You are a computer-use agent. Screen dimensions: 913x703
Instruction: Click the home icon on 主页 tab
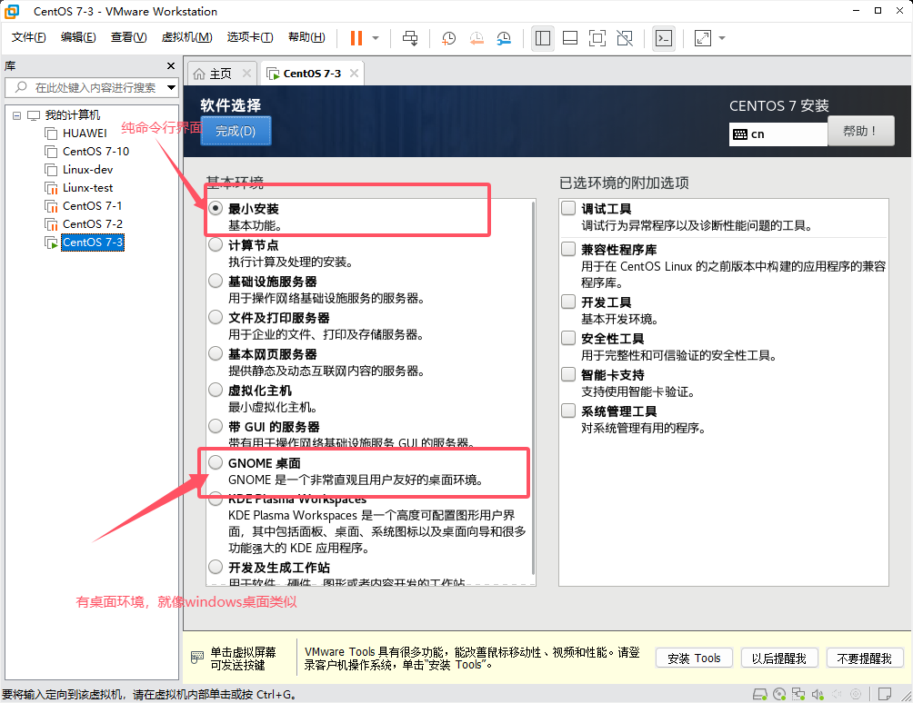coord(199,74)
